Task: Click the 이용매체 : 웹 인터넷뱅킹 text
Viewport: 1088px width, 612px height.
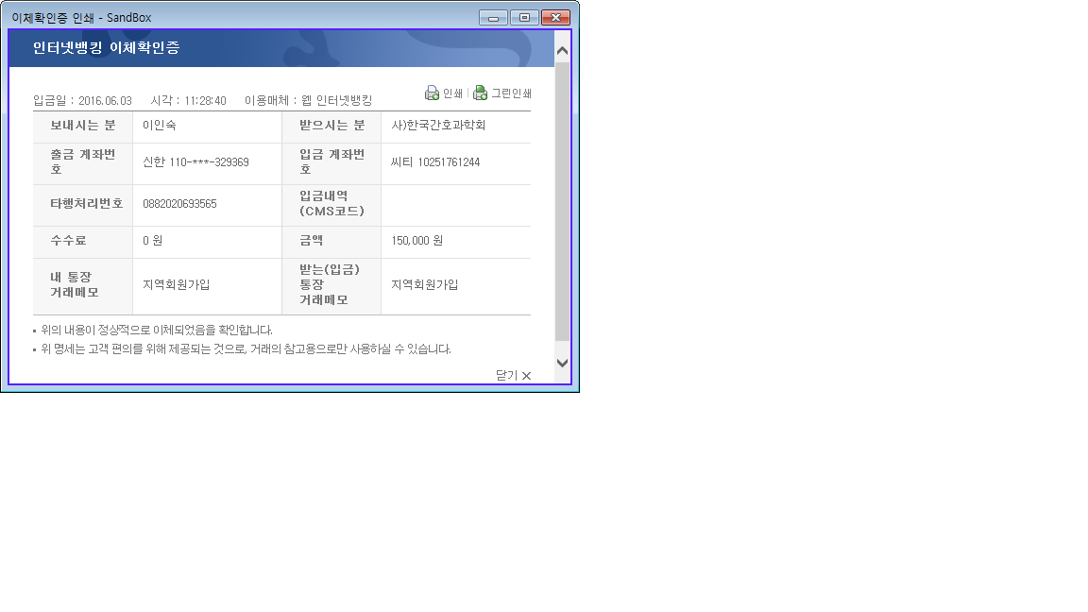Action: [309, 101]
